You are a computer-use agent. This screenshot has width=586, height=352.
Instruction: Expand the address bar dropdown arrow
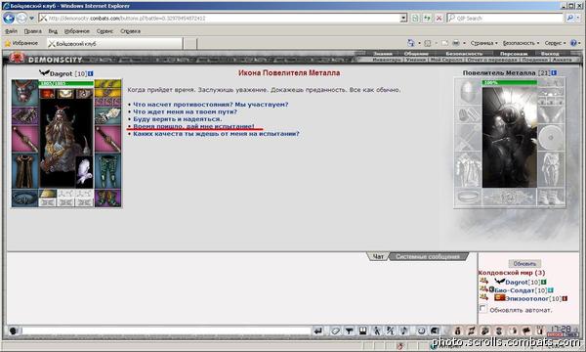pyautogui.click(x=403, y=18)
